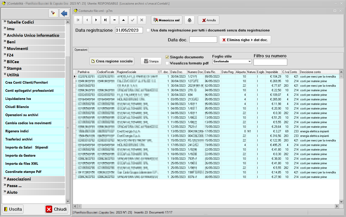Select the Operazioni tab
Image resolution: width=346 pixels, height=217 pixels.
coord(81,50)
